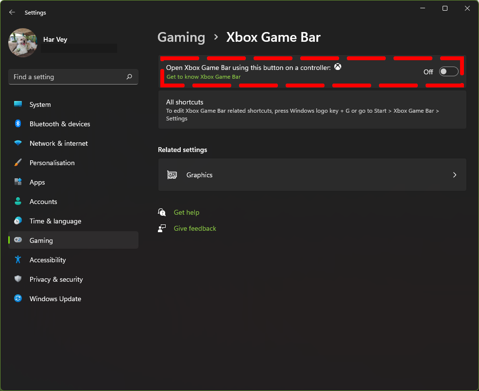Open Accounts label
The width and height of the screenshot is (479, 391).
click(x=43, y=202)
